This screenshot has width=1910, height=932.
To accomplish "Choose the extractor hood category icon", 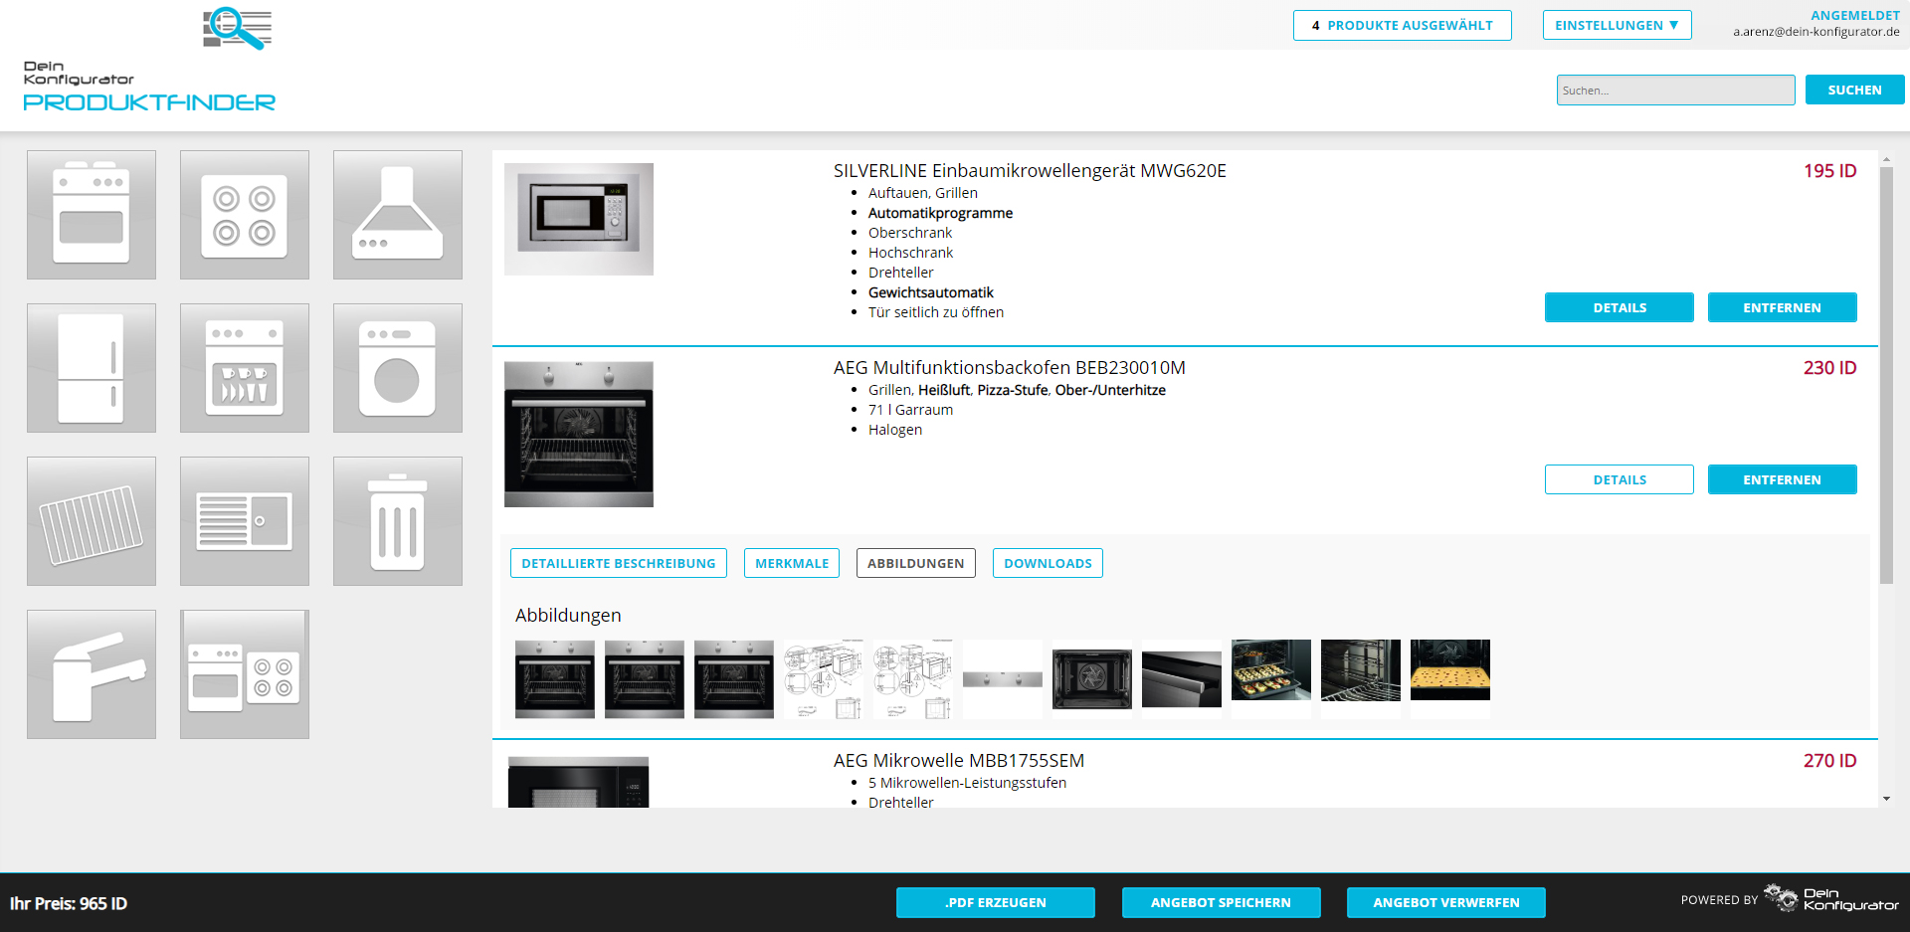I will (398, 215).
